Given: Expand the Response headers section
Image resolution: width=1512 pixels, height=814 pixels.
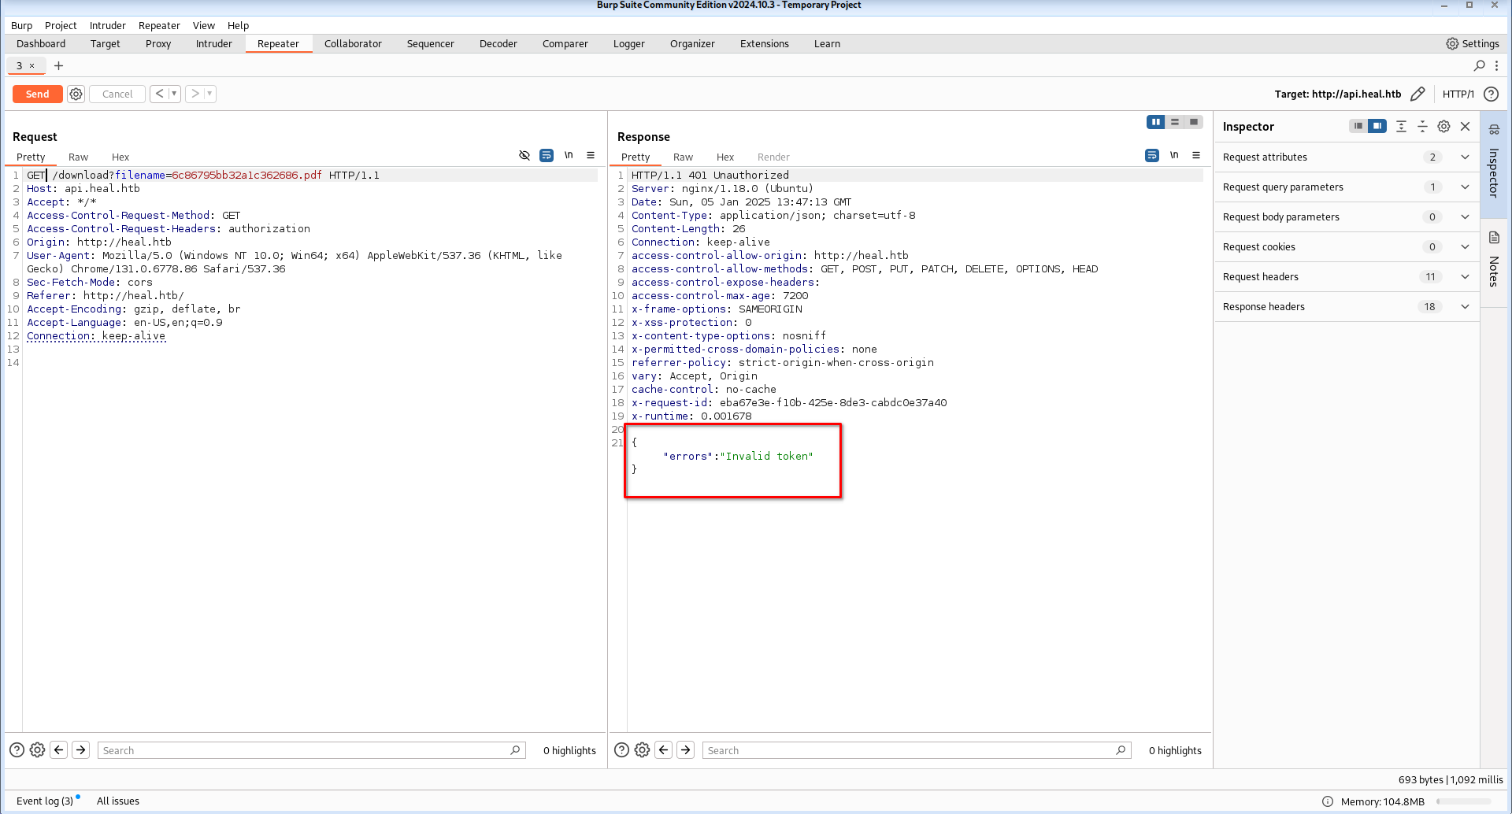Looking at the screenshot, I should (1465, 307).
